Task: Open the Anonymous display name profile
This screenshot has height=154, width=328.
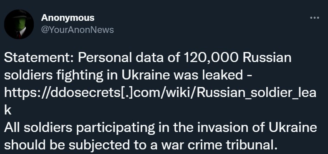Action: click(68, 18)
